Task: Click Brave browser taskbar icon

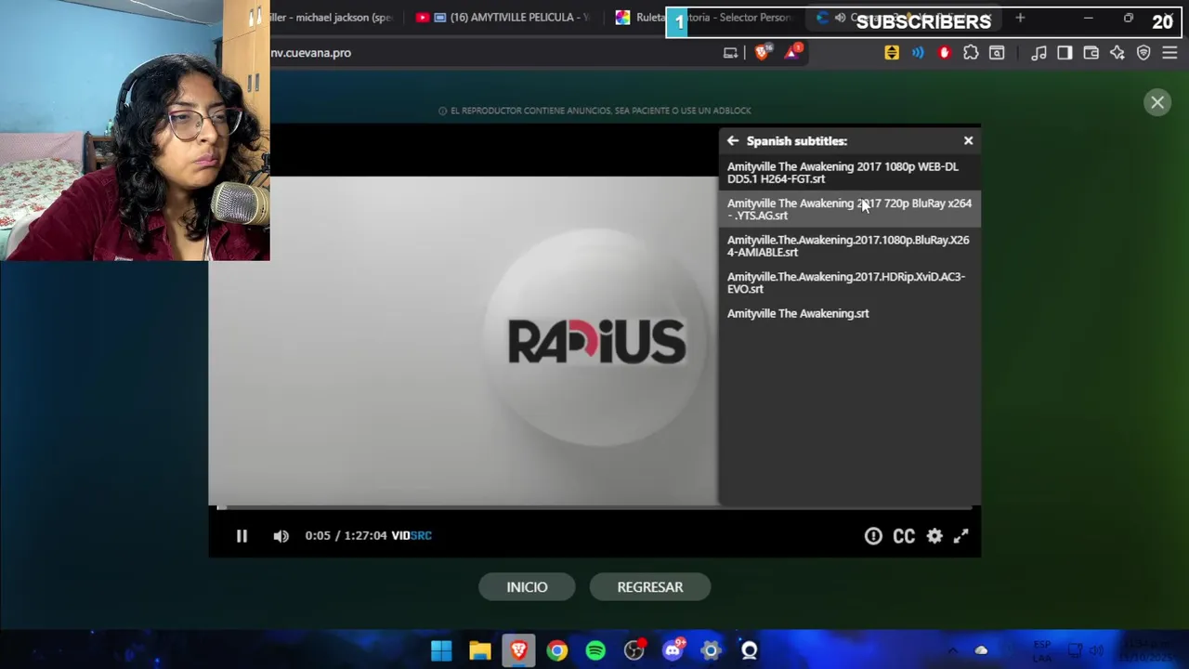Action: [518, 650]
